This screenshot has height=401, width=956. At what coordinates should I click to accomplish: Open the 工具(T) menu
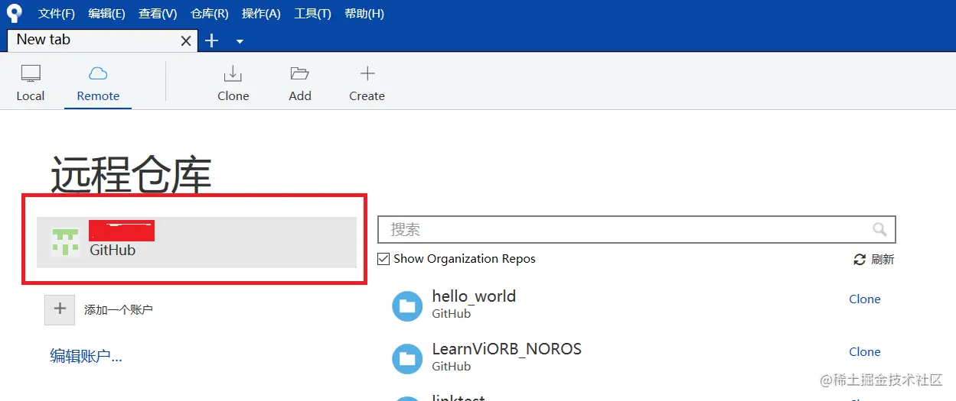point(312,14)
